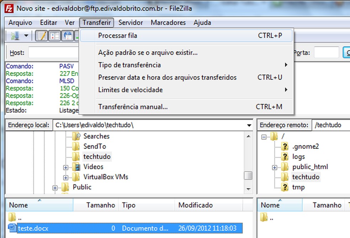This screenshot has height=238, width=350.
Task: Toggle the local directory tree toolbar icon
Action: (54, 36)
